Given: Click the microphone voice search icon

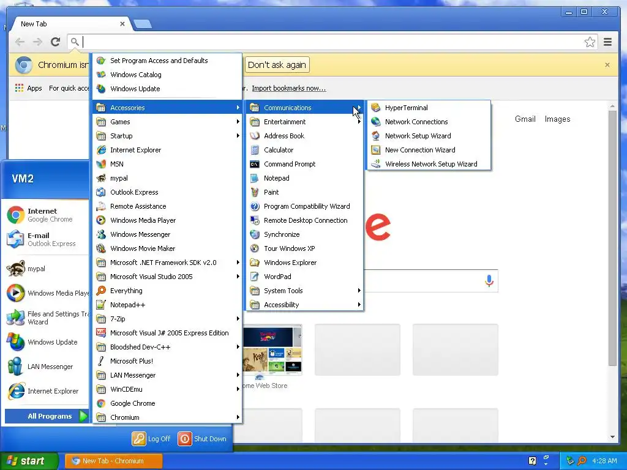Looking at the screenshot, I should (x=489, y=280).
